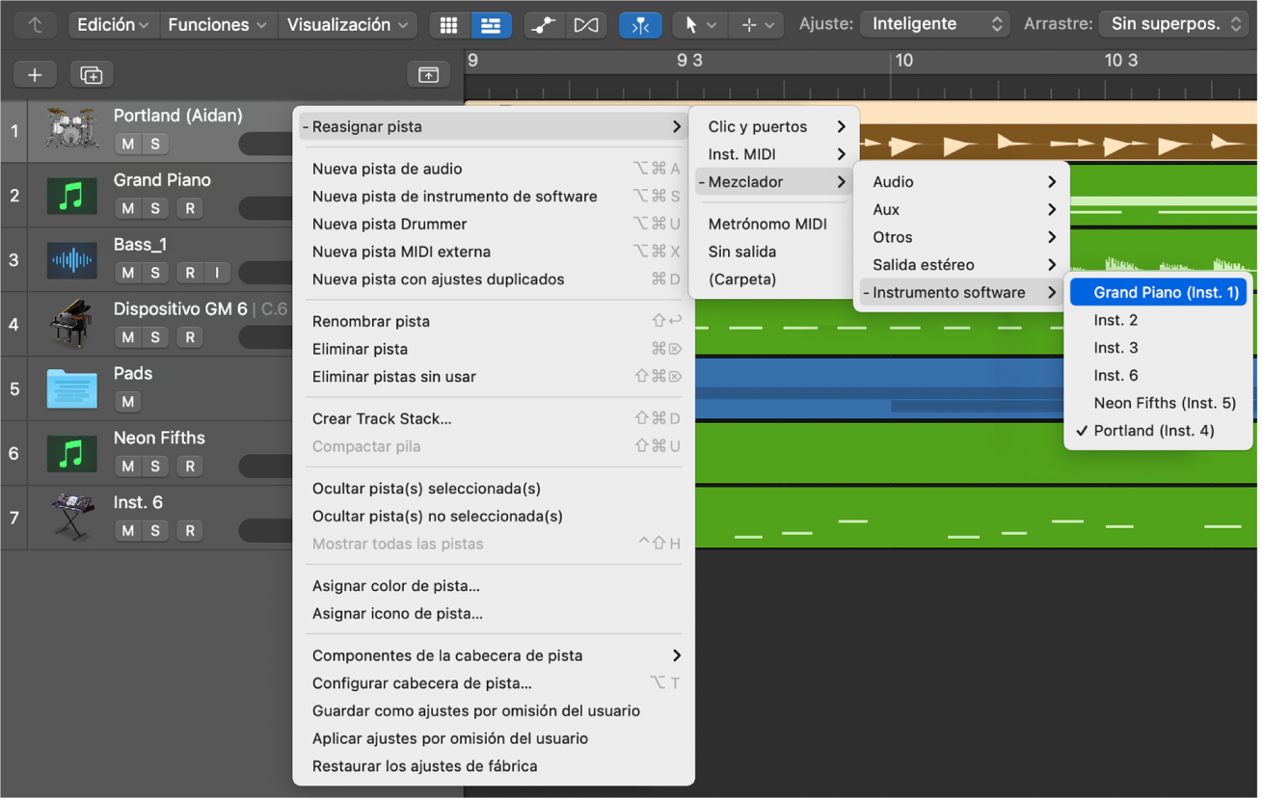The width and height of the screenshot is (1262, 800).
Task: Open the secondary crosshair tool menu
Action: pos(758,25)
